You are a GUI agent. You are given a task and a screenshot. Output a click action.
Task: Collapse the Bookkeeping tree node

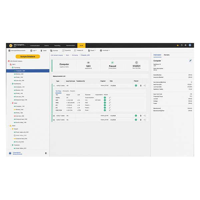pos(11,84)
